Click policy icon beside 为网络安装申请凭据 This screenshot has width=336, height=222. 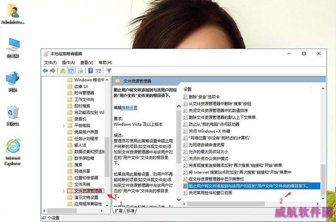[x=185, y=145]
